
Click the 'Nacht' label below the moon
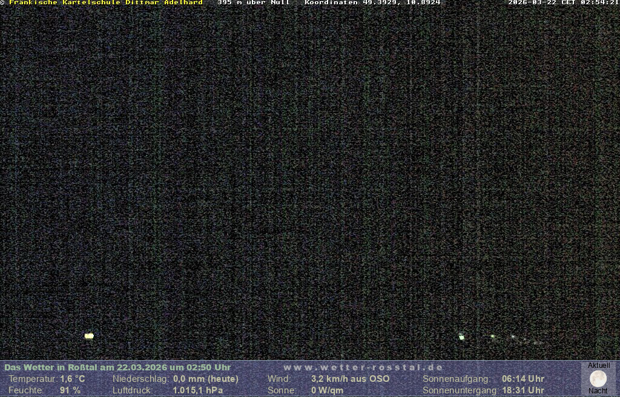tap(598, 391)
